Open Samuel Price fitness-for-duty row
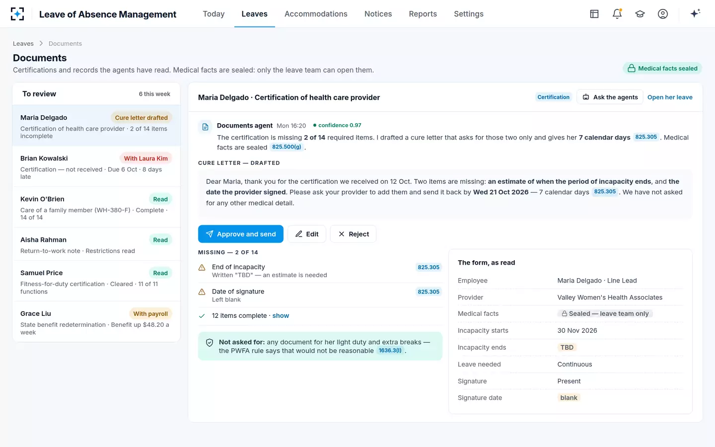 point(96,281)
